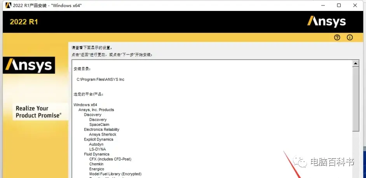Open the help question mark icon
This screenshot has height=178, width=366.
(337, 37)
